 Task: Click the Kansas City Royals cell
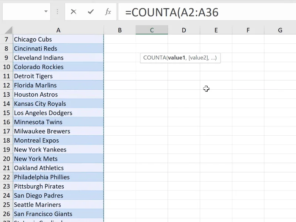(x=58, y=104)
